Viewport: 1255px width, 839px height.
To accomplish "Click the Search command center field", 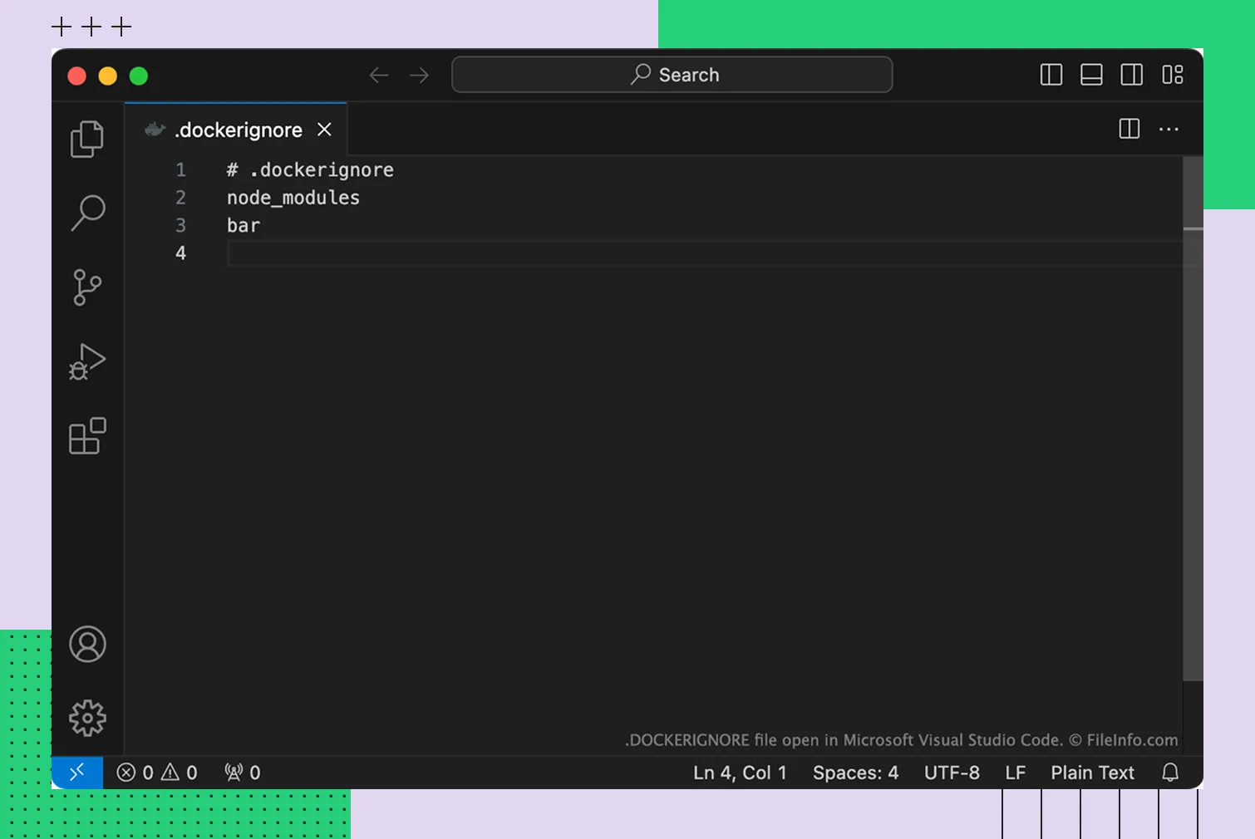I will click(x=672, y=75).
